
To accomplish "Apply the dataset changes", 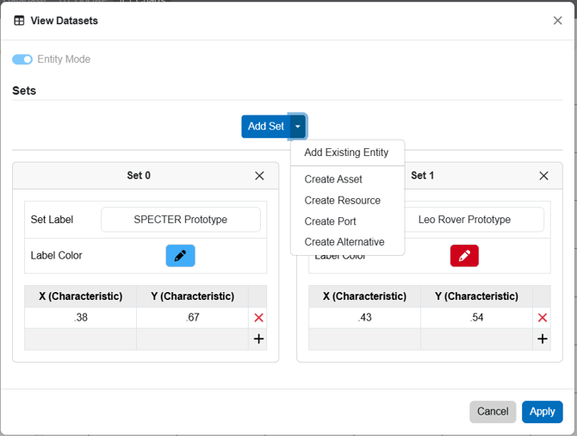I will click(542, 412).
